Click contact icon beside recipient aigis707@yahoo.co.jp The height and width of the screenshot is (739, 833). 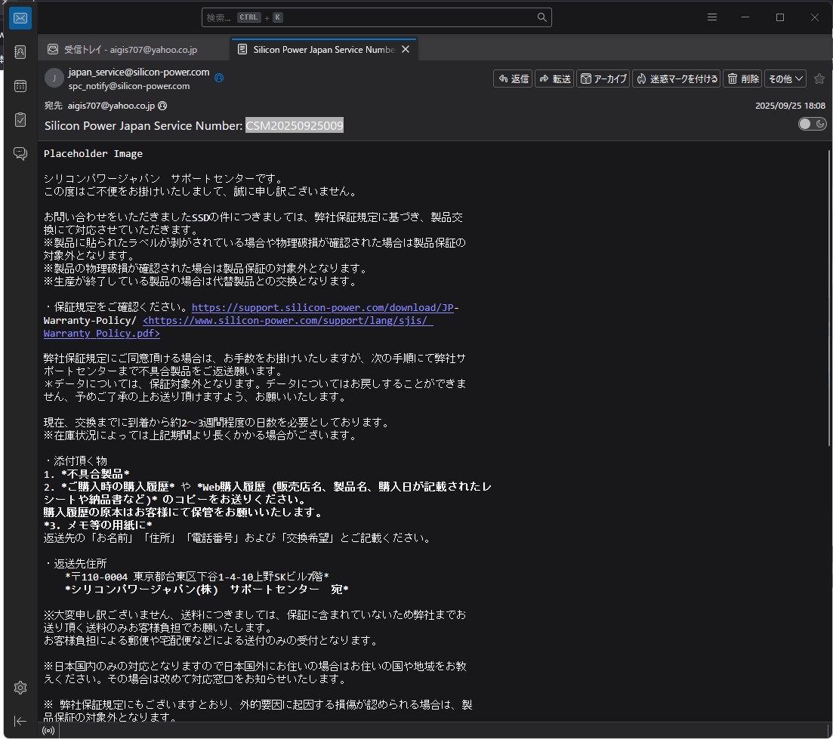[x=162, y=106]
